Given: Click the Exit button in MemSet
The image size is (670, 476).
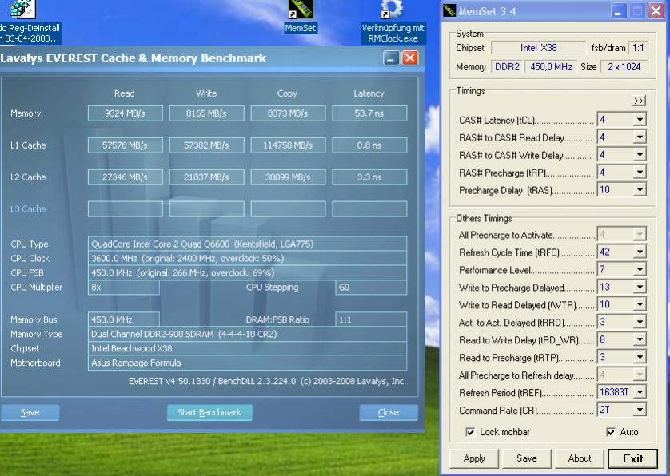Looking at the screenshot, I should tap(633, 458).
